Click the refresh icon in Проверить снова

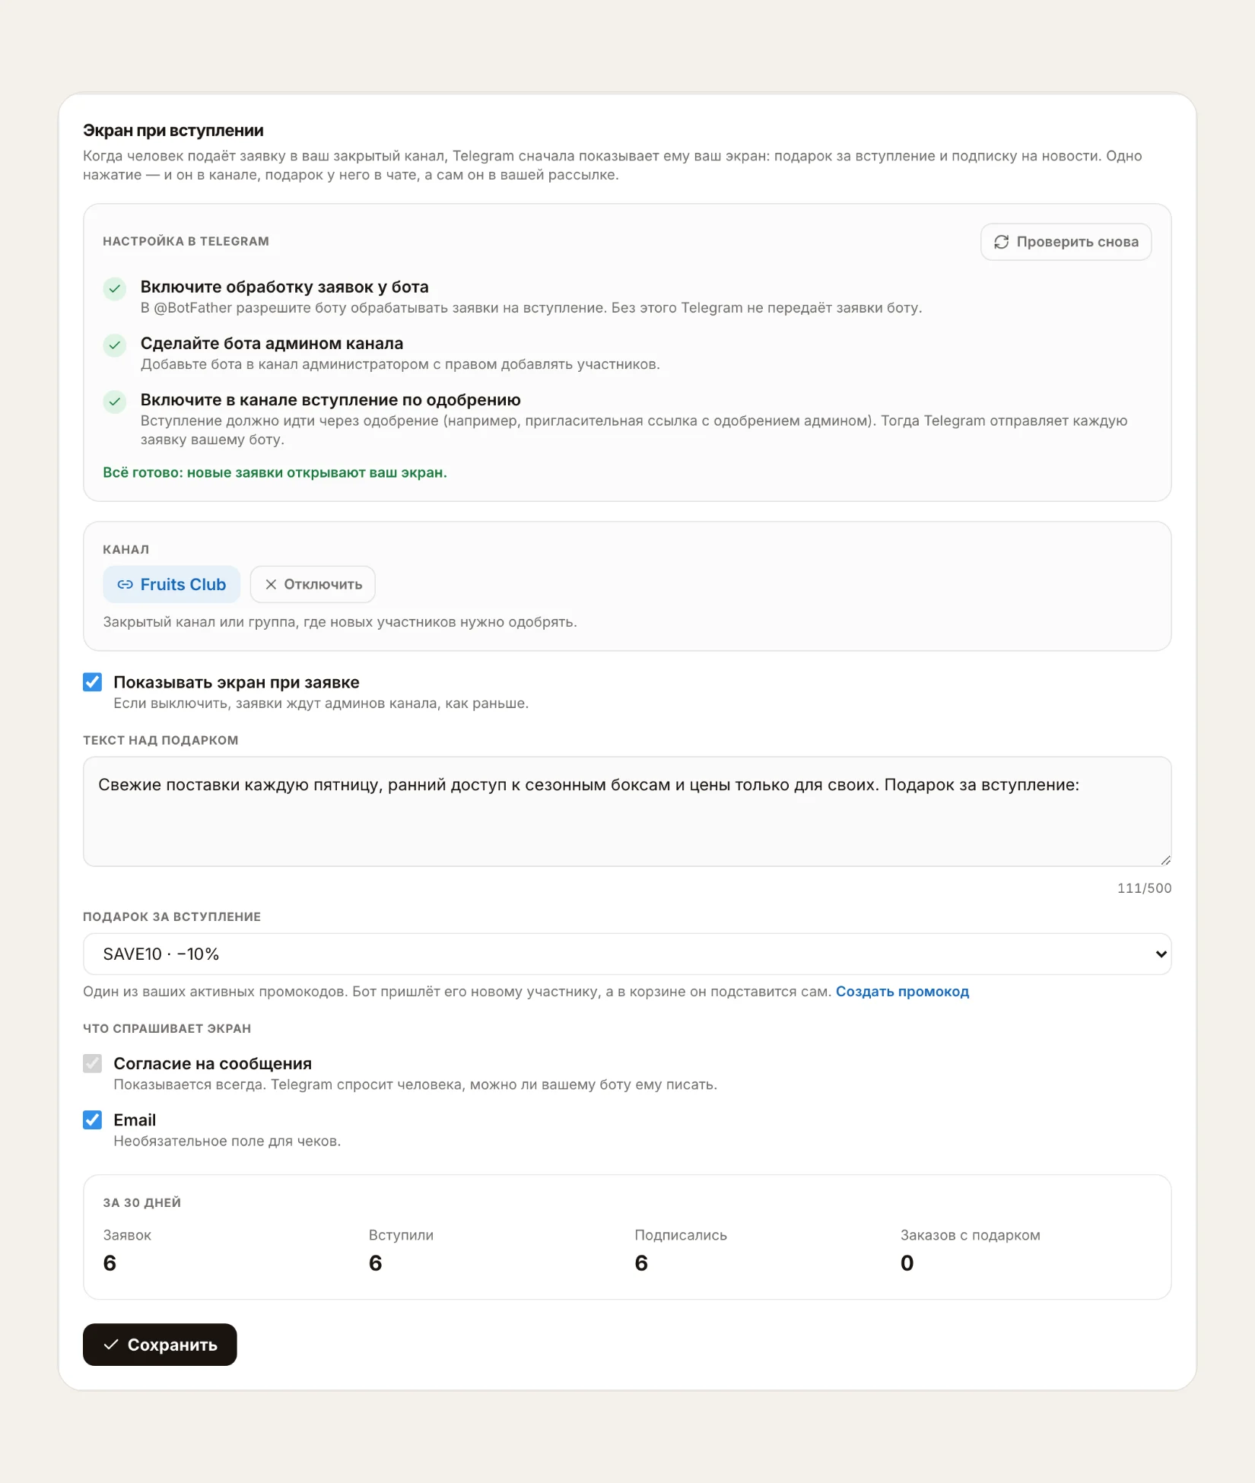tap(1001, 242)
